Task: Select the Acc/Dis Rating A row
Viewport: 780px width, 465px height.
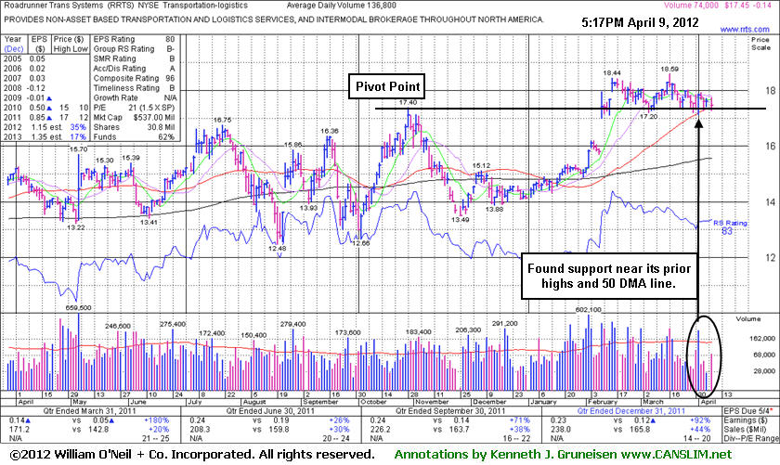Action: click(135, 68)
